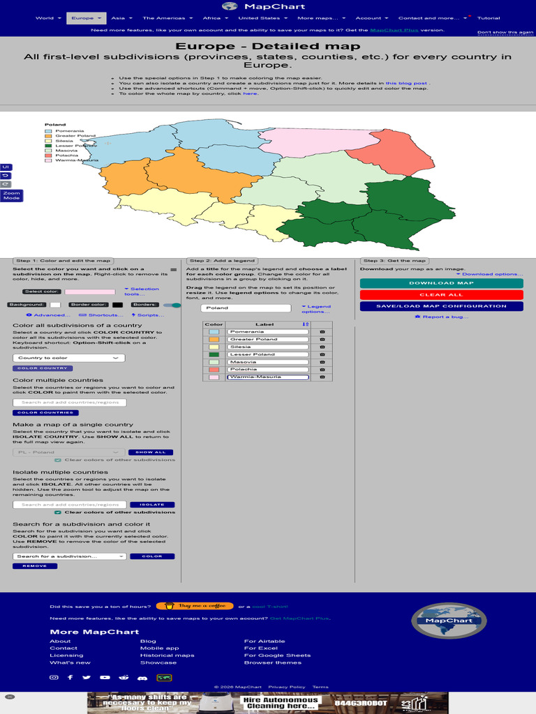Click the round MapChart globe logo in footer
This screenshot has height=714, width=536.
click(449, 620)
